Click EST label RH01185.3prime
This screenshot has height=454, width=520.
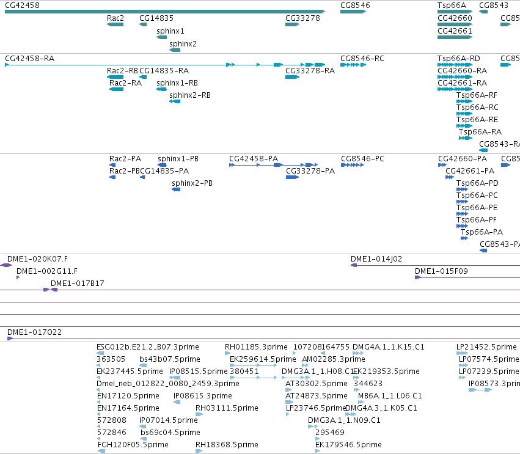tap(256, 347)
